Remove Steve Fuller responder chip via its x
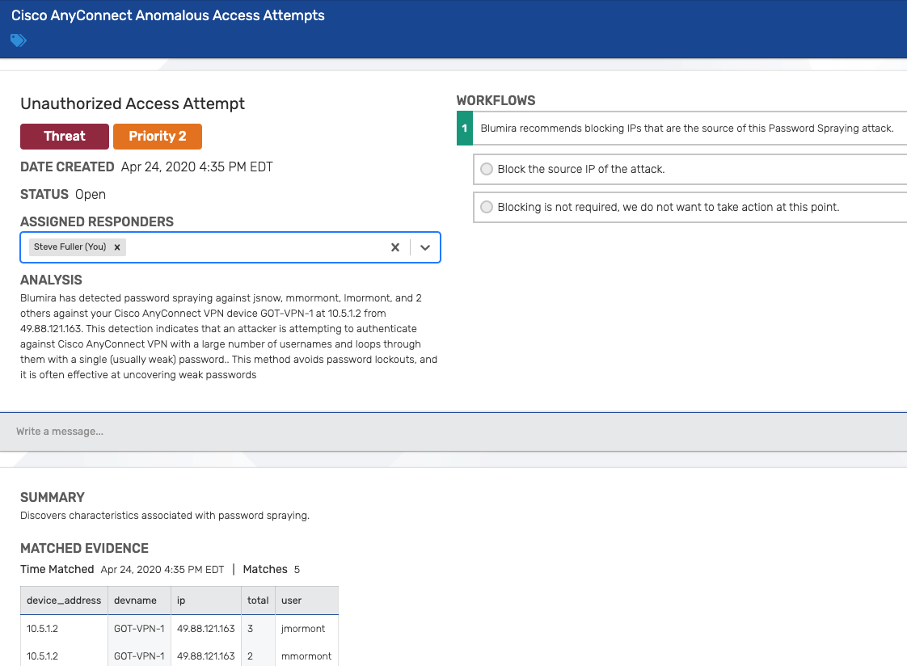 (x=116, y=248)
